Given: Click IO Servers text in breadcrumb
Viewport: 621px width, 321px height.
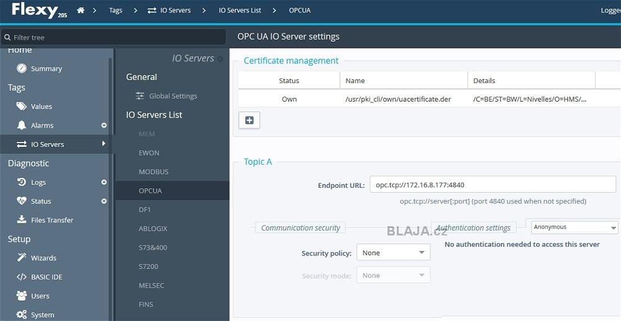Looking at the screenshot, I should tap(176, 11).
